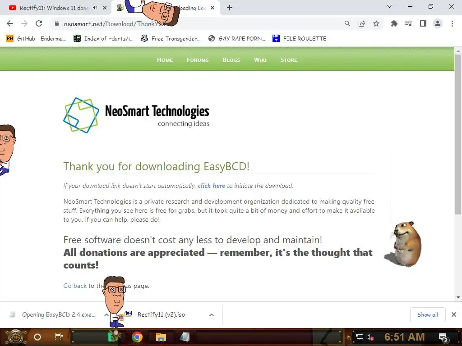Open the zoom magnifier icon in address bar
462x346 pixels.
tap(347, 23)
